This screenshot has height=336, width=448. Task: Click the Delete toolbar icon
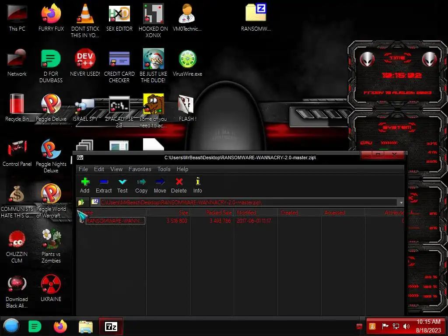pos(179,185)
